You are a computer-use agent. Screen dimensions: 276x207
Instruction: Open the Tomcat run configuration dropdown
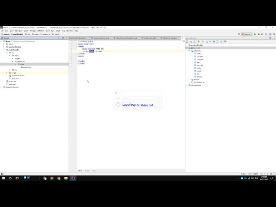pyautogui.click(x=247, y=34)
